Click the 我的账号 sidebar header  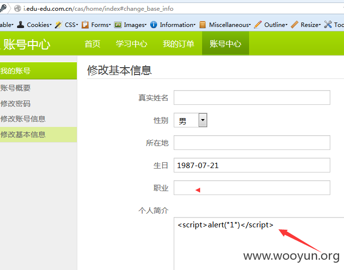coord(38,71)
